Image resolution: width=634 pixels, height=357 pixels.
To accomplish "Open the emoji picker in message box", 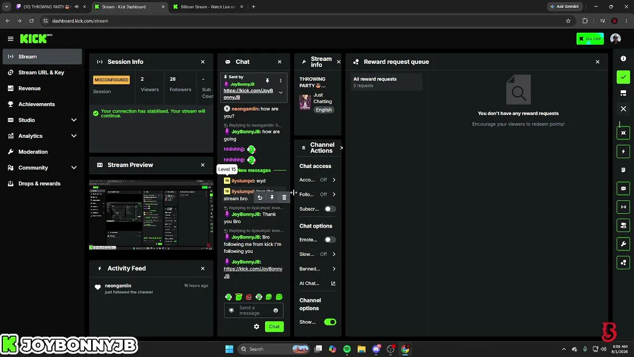I will pyautogui.click(x=276, y=310).
